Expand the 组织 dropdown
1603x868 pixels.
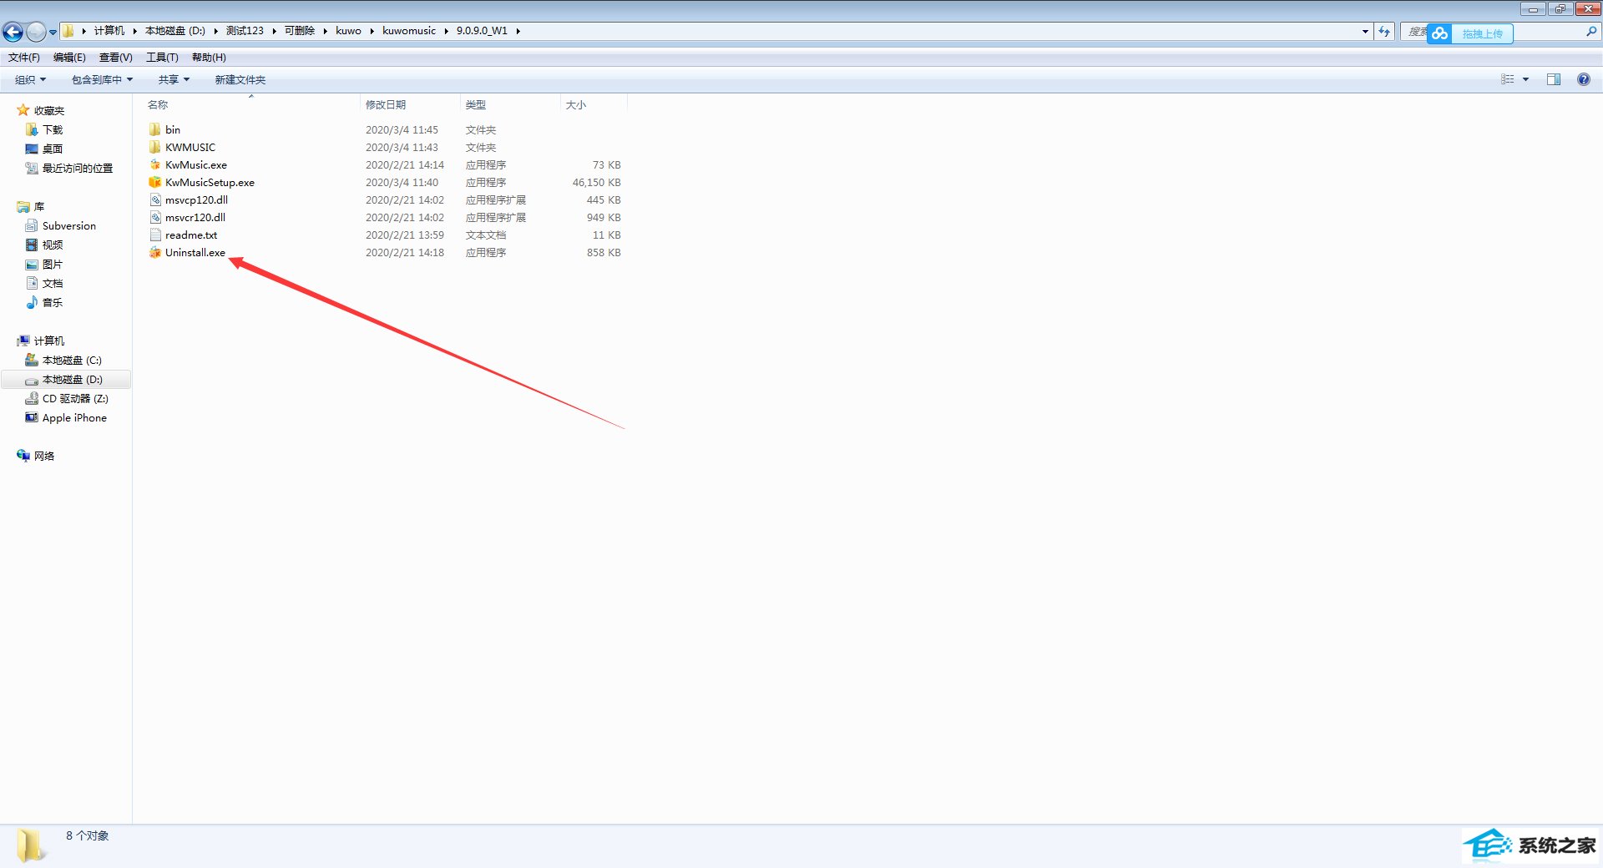point(31,79)
